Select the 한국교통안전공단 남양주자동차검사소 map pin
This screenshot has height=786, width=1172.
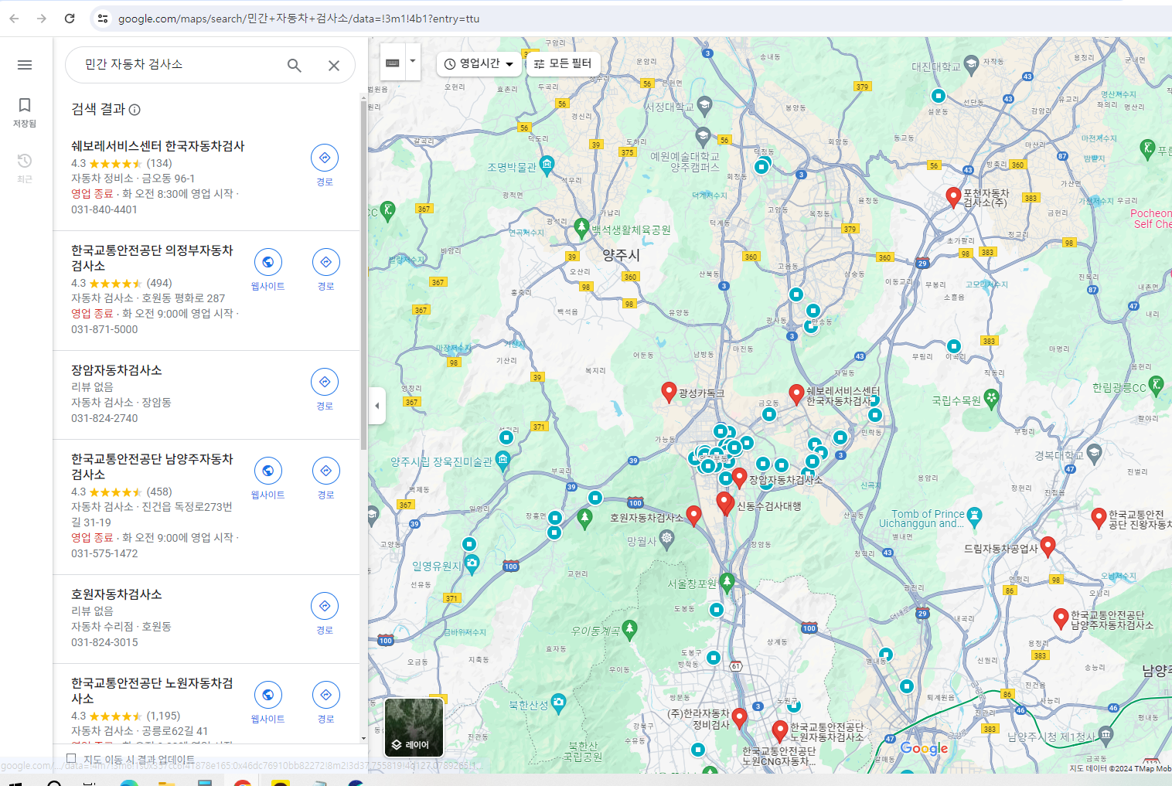[1061, 618]
